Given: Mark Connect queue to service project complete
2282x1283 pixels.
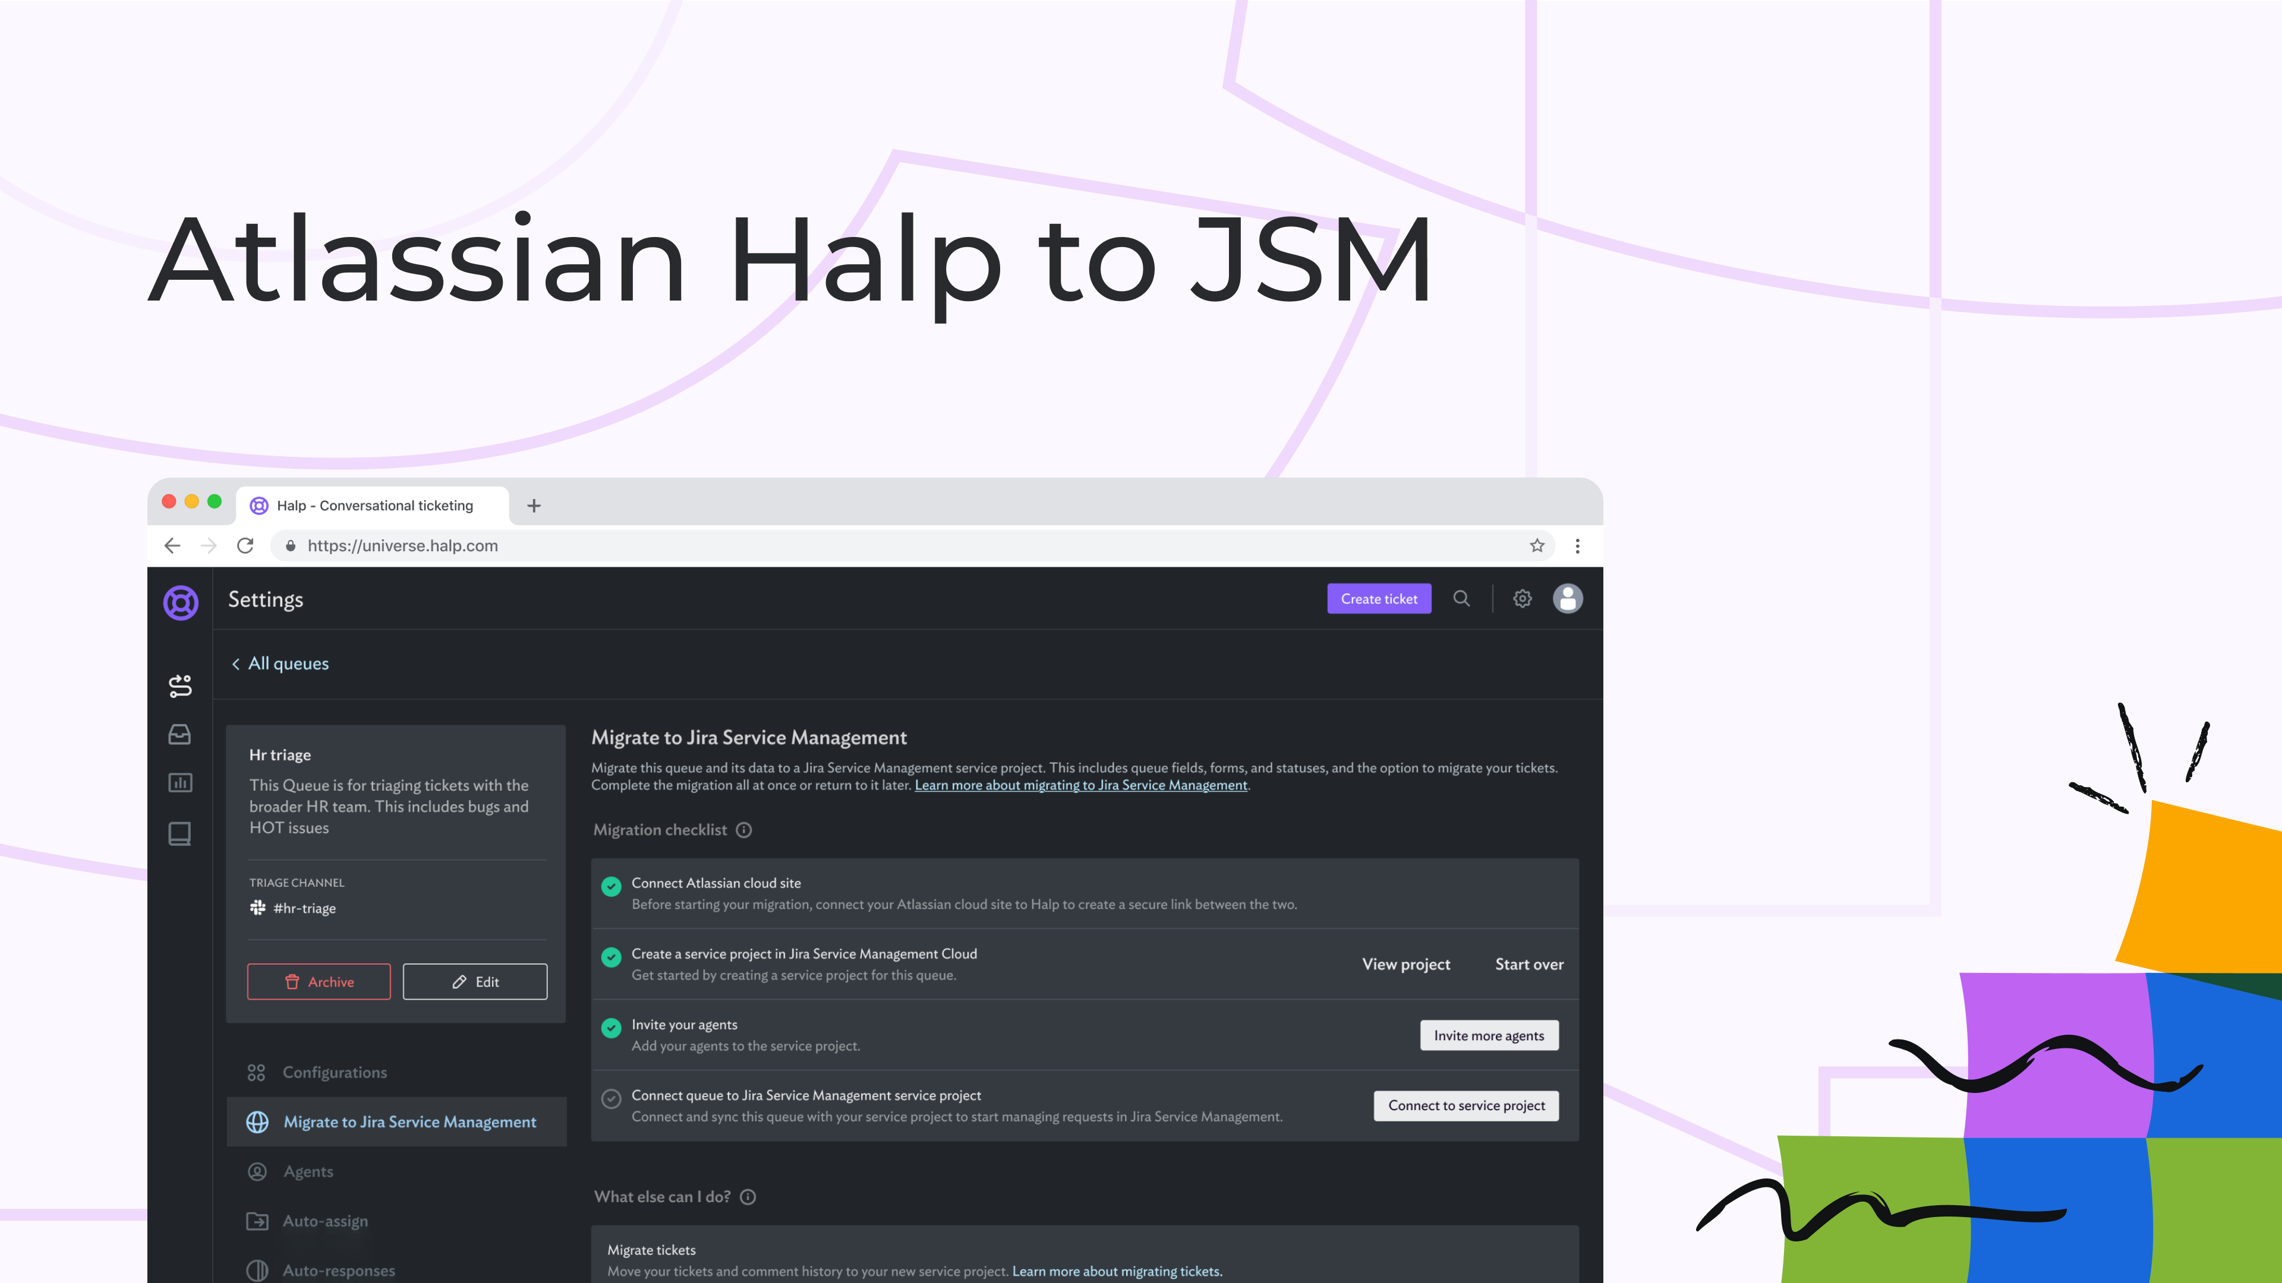Looking at the screenshot, I should coord(610,1099).
